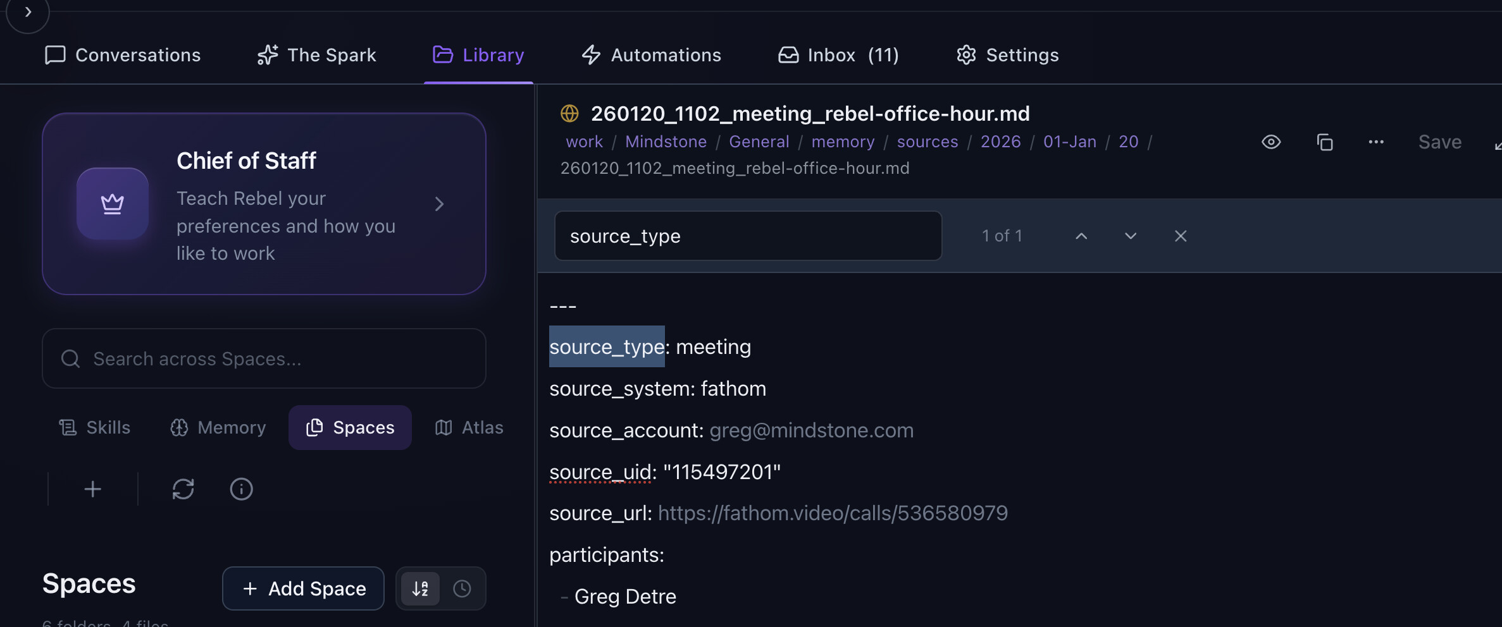
Task: Select the Library tab
Action: click(x=478, y=55)
